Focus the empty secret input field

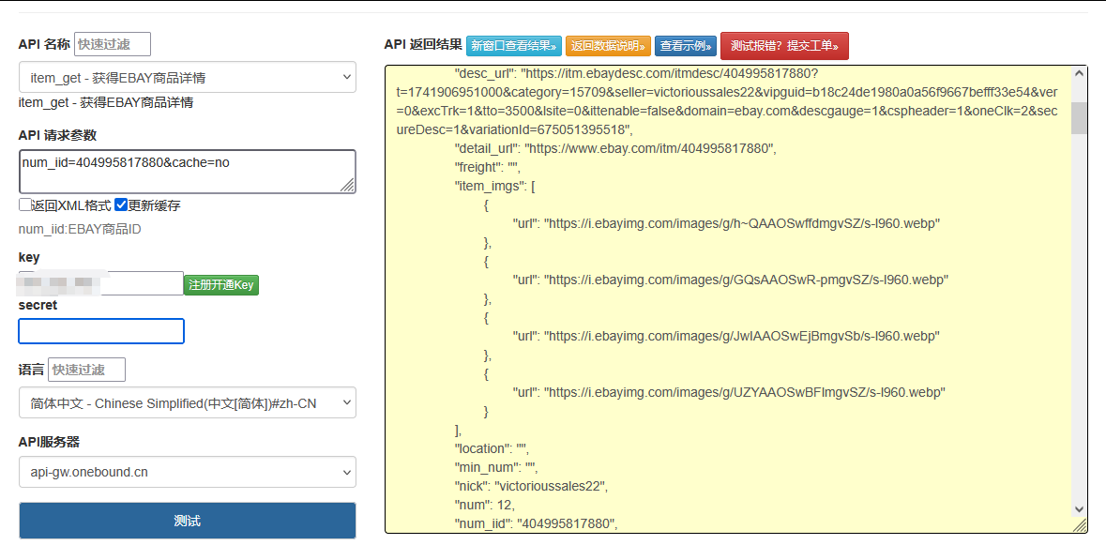pos(100,331)
